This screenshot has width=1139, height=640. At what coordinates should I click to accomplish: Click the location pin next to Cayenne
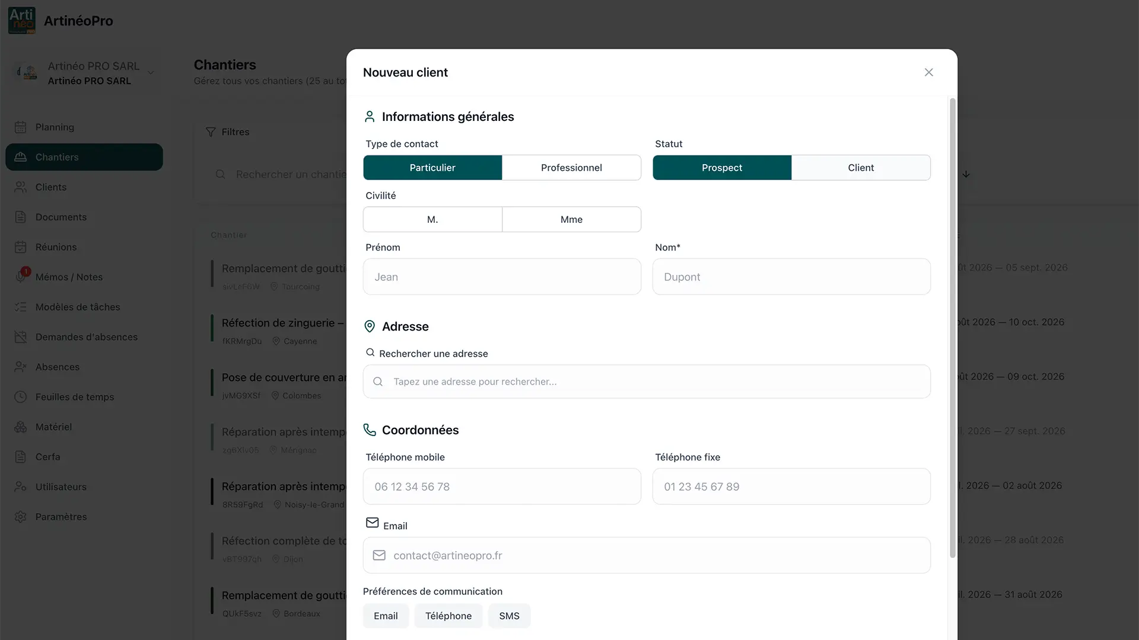click(276, 341)
